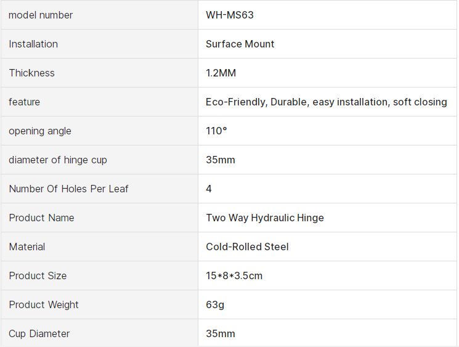Click the "feature" row label
459x347 pixels.
(x=25, y=102)
